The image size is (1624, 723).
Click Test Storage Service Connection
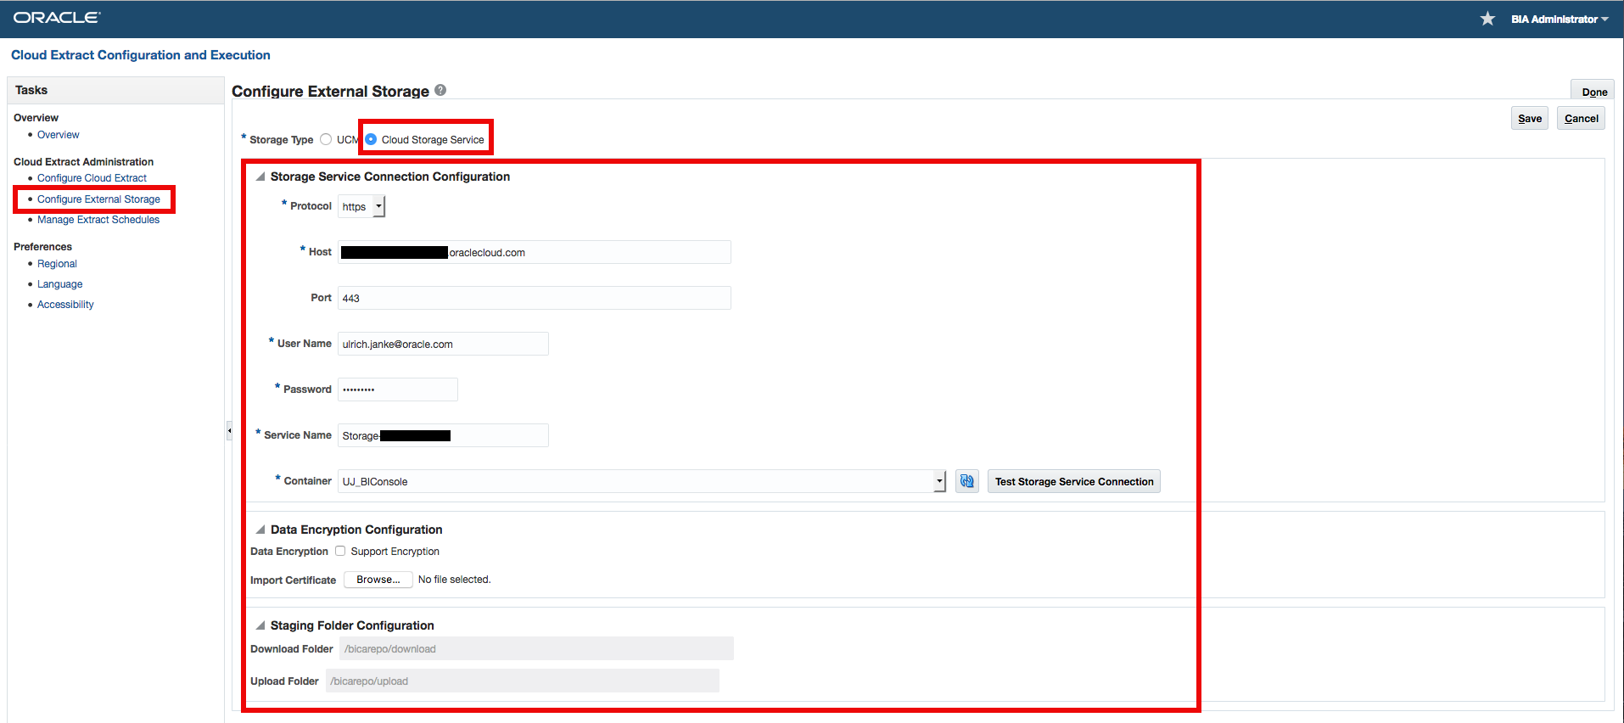[x=1074, y=481]
